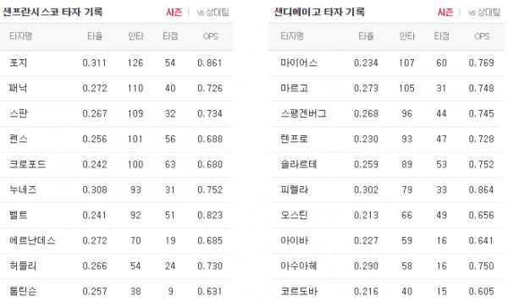Click the 샌디에이고 타자 기록 heading

pos(319,12)
